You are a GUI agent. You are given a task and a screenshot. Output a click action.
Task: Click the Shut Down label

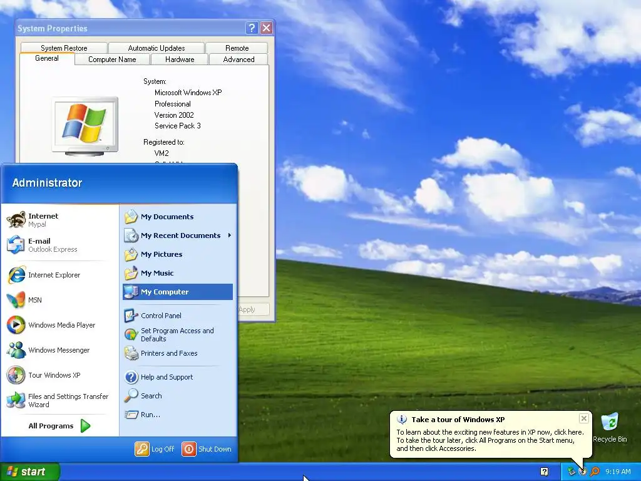215,449
